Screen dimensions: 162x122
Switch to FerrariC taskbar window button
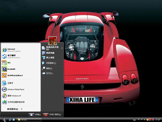[29, 120]
